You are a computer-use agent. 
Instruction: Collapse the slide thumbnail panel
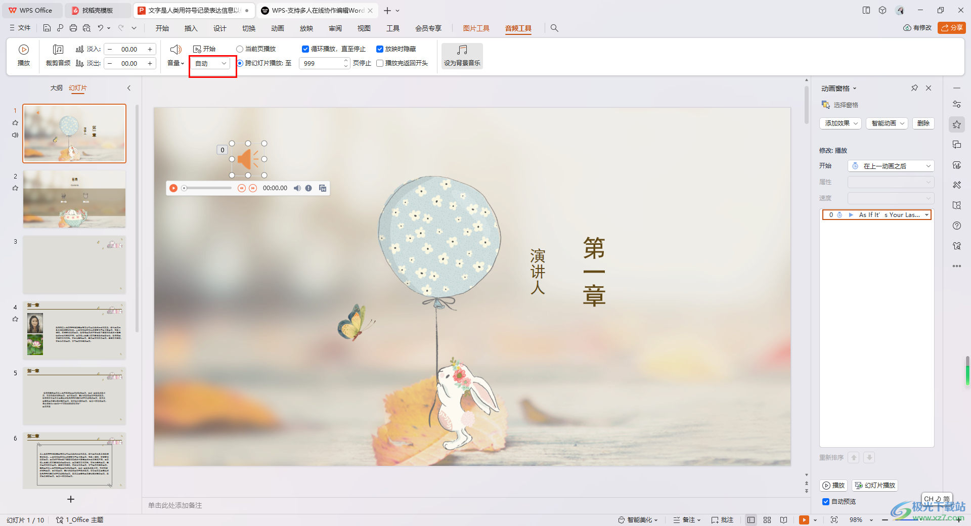[129, 88]
